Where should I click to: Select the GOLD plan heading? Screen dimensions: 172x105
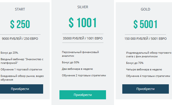(145, 9)
